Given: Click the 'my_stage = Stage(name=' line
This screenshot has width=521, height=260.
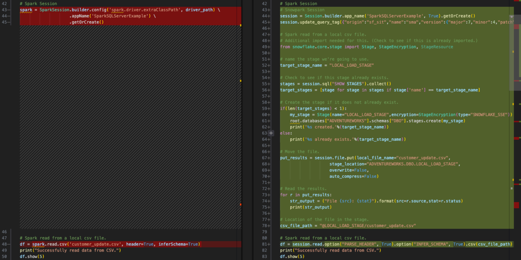Looking at the screenshot, I should (401, 115).
